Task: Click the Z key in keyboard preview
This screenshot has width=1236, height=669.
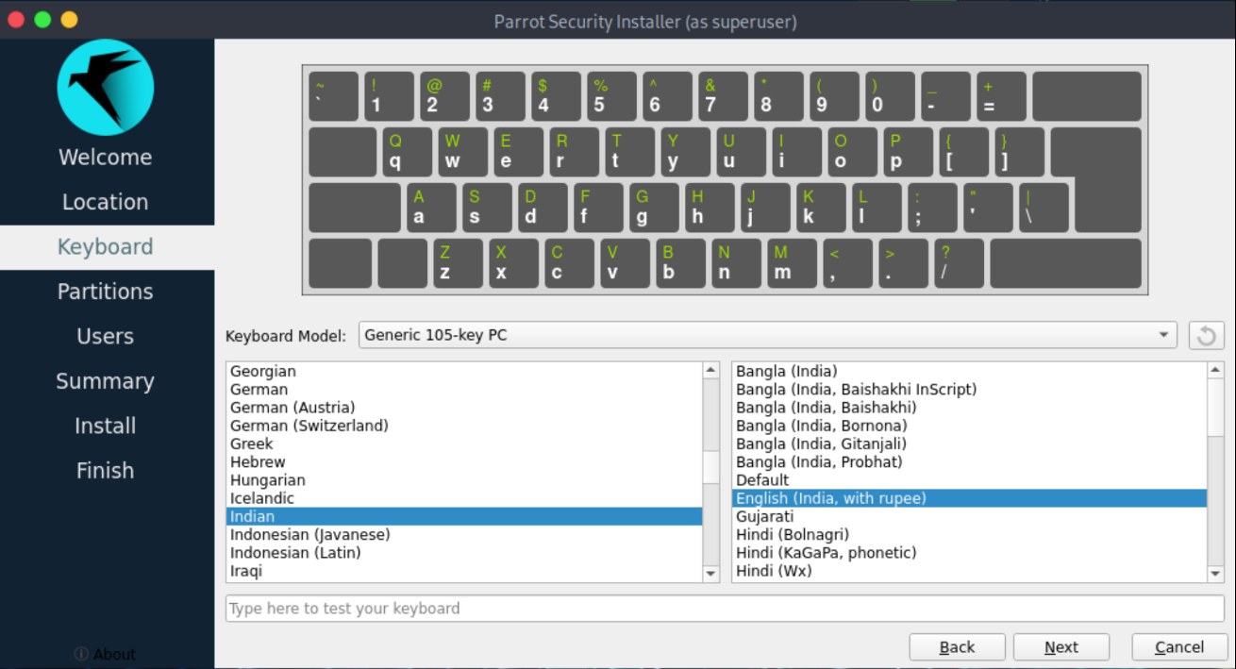Action: tap(458, 263)
